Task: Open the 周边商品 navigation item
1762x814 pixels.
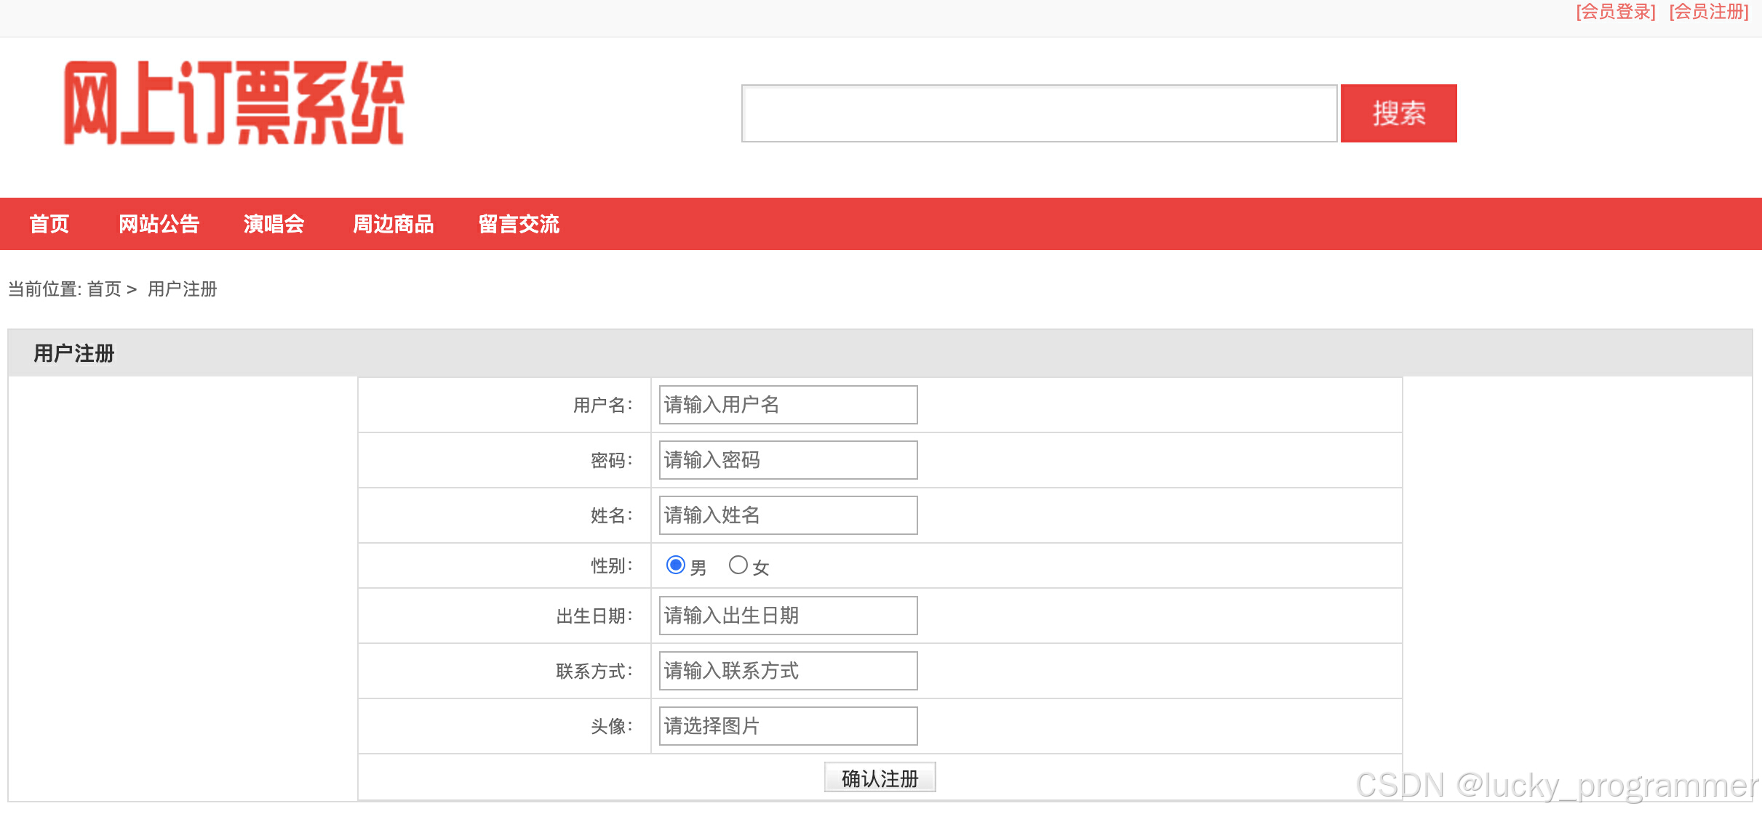Action: 393,224
